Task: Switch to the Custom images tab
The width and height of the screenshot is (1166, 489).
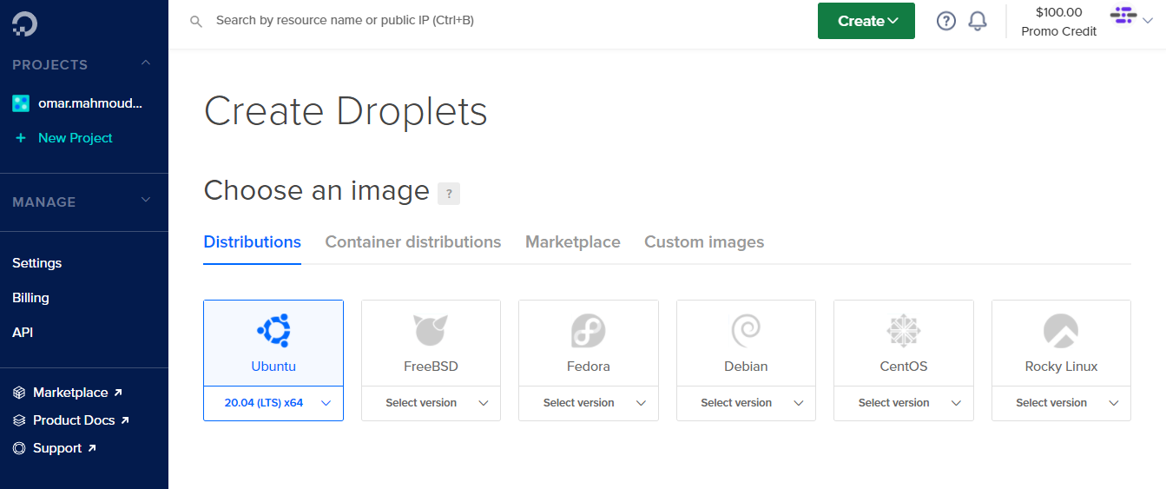Action: 704,242
